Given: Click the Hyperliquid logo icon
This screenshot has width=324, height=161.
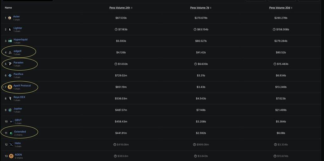Looking at the screenshot, I should tap(10, 41).
